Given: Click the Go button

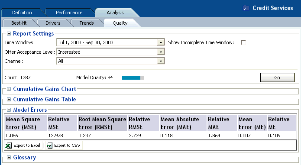Looking at the screenshot, I should [x=277, y=78].
